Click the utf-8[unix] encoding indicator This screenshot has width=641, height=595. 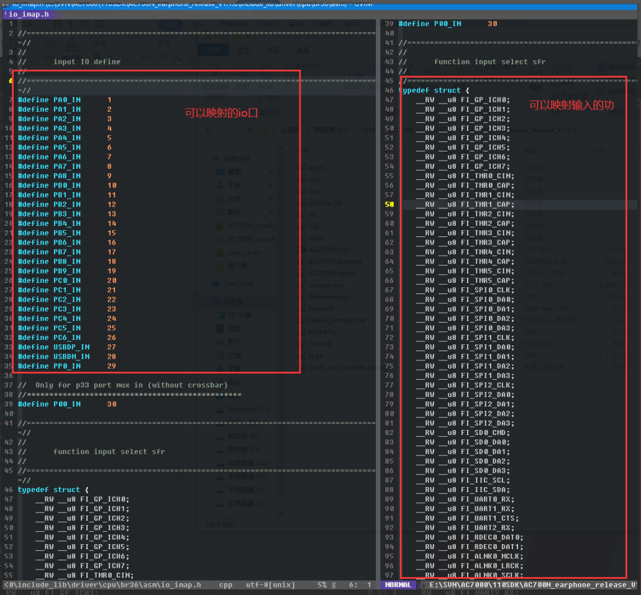(270, 585)
